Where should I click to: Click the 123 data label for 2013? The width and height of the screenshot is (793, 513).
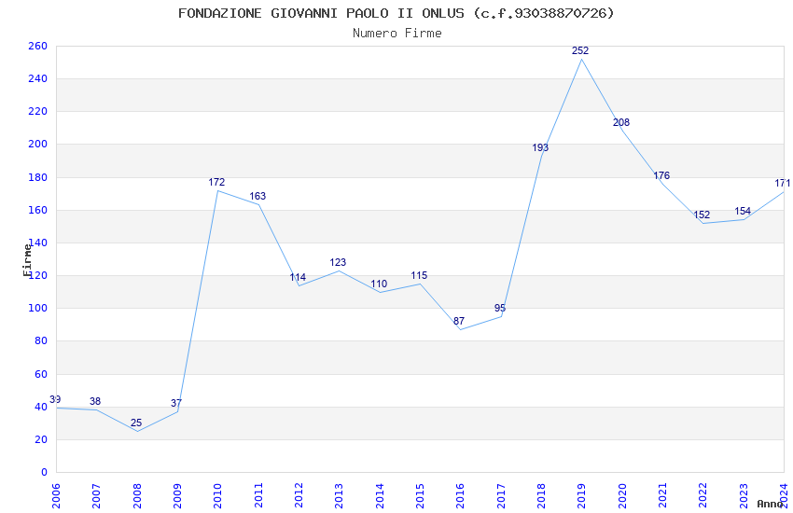338,262
